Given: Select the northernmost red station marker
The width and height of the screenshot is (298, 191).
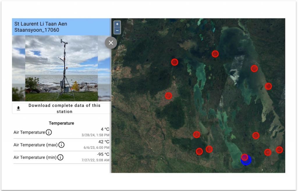Looking at the screenshot, I should click(215, 54).
